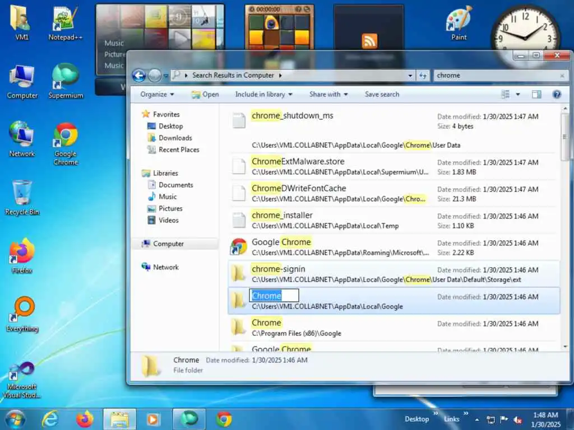This screenshot has width=574, height=430.
Task: Click the RSS feed gadget icon
Action: click(x=369, y=40)
